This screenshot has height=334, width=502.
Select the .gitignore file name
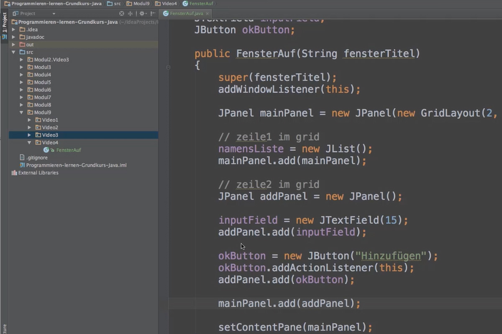pos(37,157)
